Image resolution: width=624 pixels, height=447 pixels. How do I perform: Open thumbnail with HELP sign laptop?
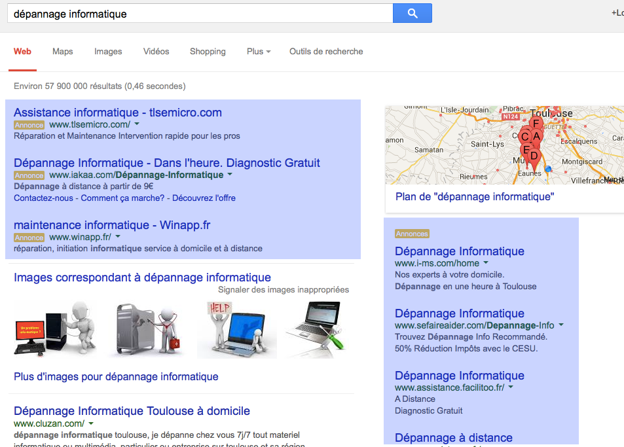pyautogui.click(x=237, y=330)
